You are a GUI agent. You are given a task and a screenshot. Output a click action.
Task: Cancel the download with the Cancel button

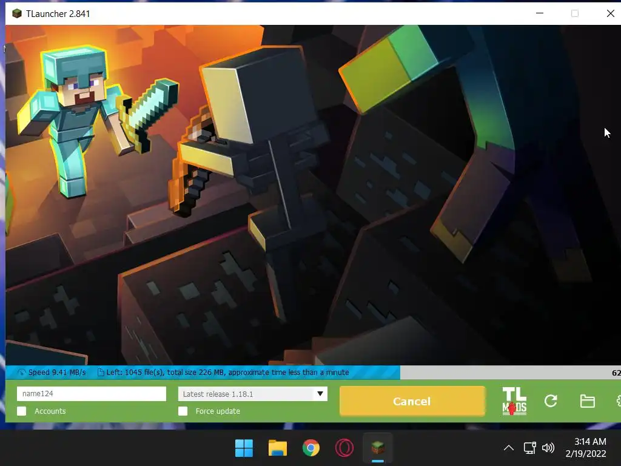tap(412, 401)
